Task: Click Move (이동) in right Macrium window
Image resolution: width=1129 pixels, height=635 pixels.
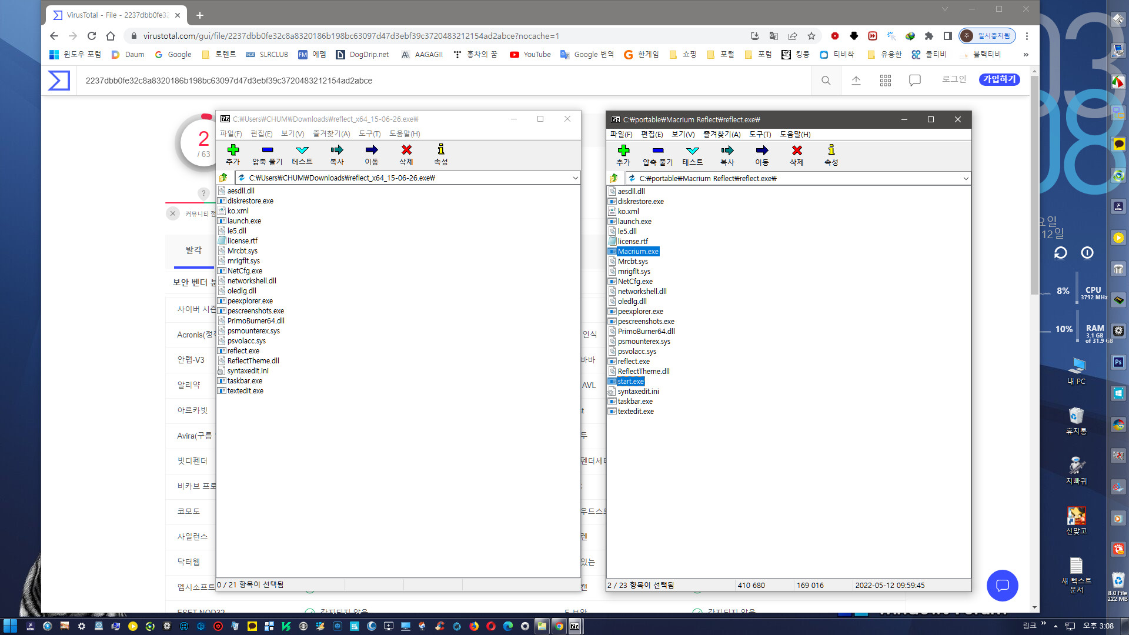Action: pos(762,155)
